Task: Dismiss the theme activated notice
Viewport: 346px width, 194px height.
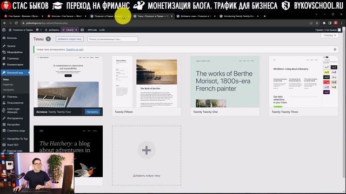Action: tap(335, 50)
